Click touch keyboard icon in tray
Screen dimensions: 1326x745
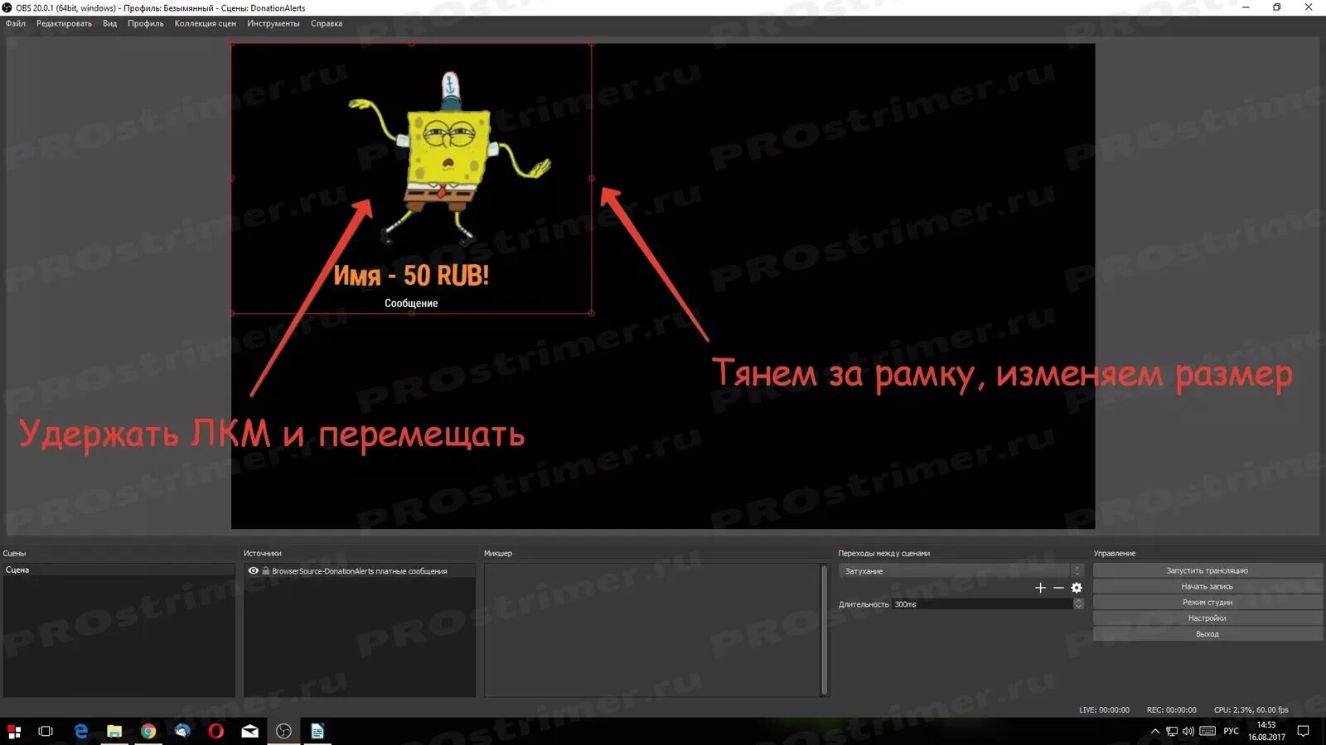point(1207,731)
